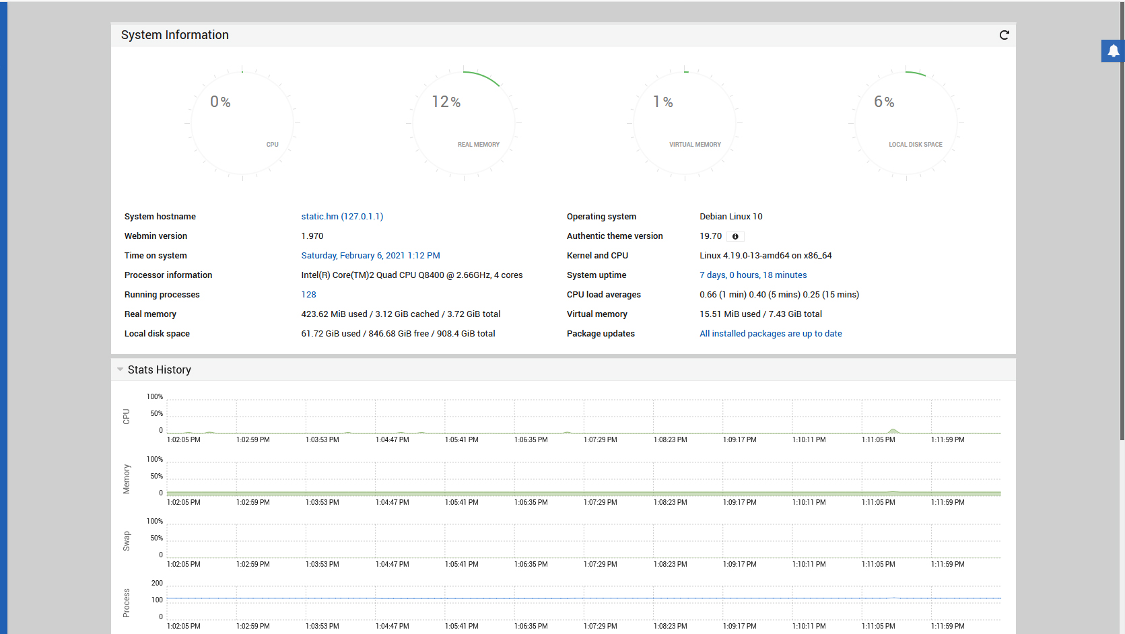This screenshot has width=1125, height=634.
Task: Click the Processor information label
Action: [168, 275]
